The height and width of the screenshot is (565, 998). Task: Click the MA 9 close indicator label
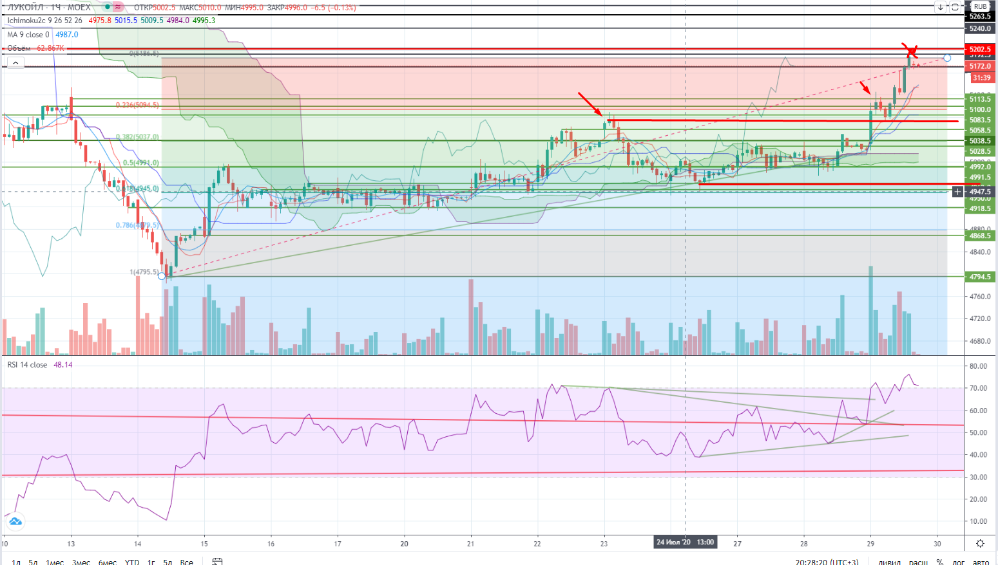pos(28,35)
